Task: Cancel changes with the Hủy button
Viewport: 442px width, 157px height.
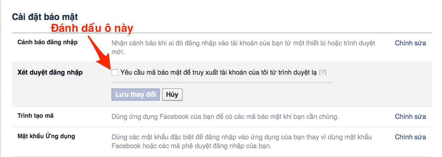Action: [x=172, y=94]
